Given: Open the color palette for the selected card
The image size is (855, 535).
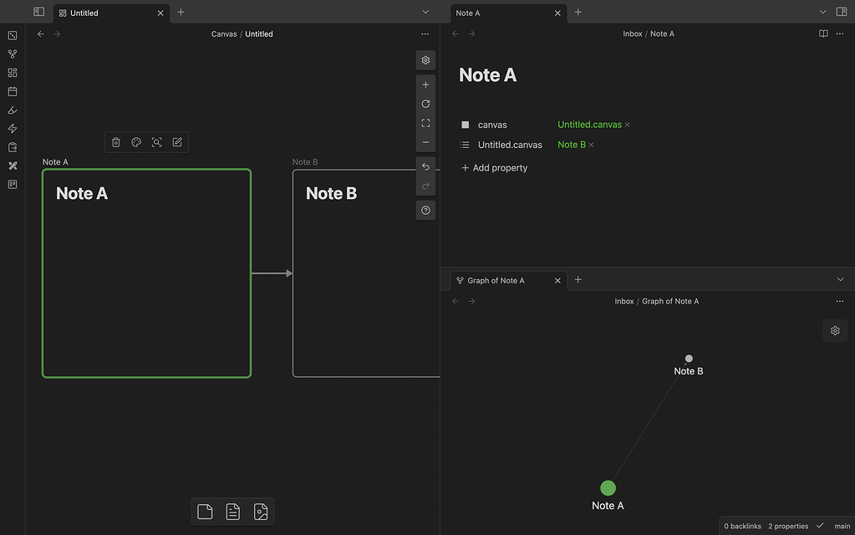Looking at the screenshot, I should pos(136,141).
